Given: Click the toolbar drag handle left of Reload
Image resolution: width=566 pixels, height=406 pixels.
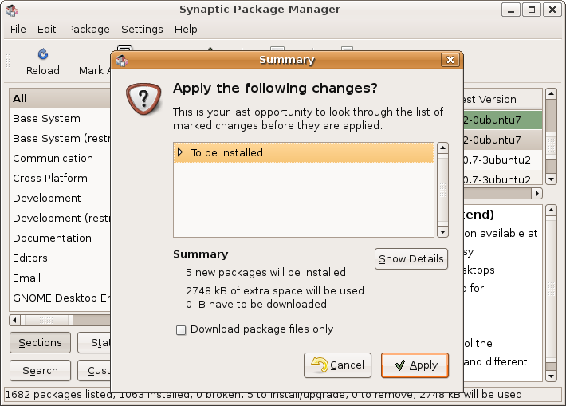Looking at the screenshot, I should [x=8, y=61].
